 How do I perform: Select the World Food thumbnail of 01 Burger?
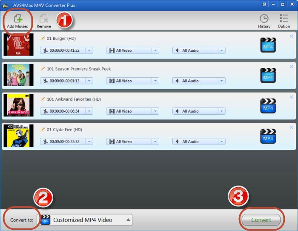pos(18,45)
